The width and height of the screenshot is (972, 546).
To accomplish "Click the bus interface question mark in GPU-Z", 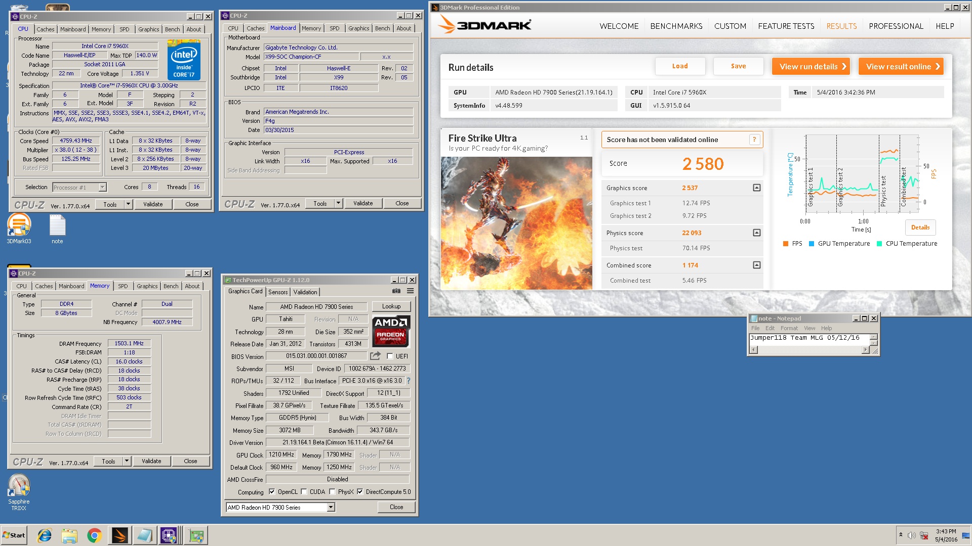I will tap(409, 381).
